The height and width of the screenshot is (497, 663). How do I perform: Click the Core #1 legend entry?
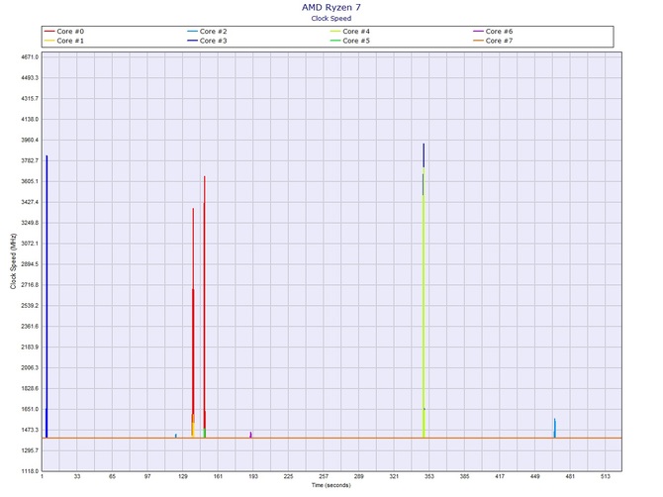tap(64, 41)
